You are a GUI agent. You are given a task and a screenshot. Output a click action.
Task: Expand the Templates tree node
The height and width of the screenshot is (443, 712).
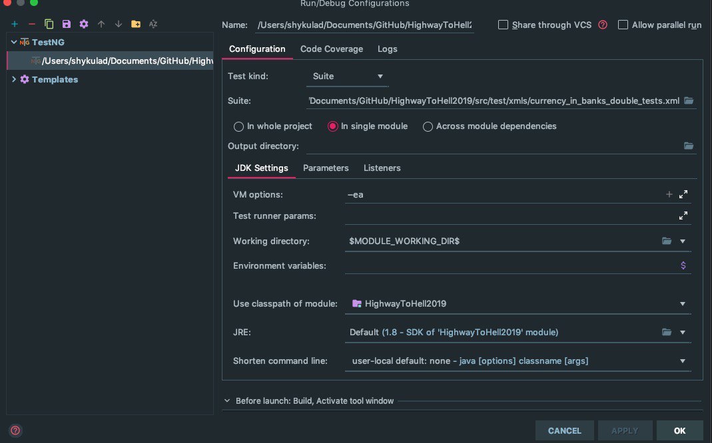coord(13,79)
